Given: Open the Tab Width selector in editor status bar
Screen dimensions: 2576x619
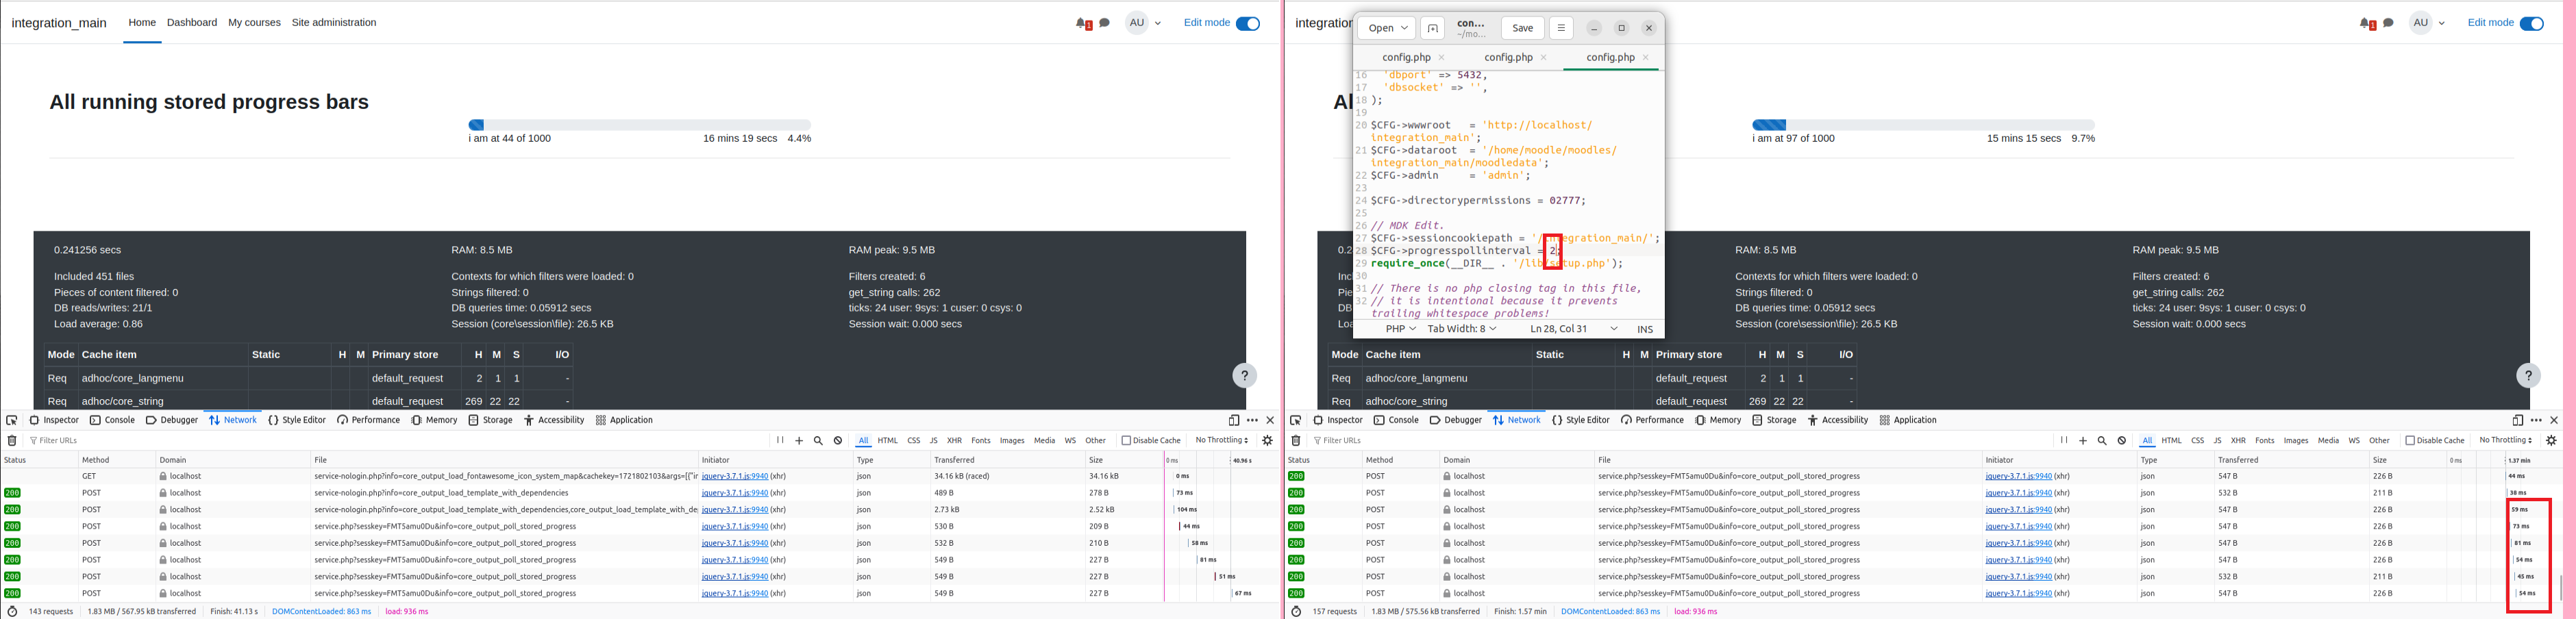Looking at the screenshot, I should [x=1462, y=329].
